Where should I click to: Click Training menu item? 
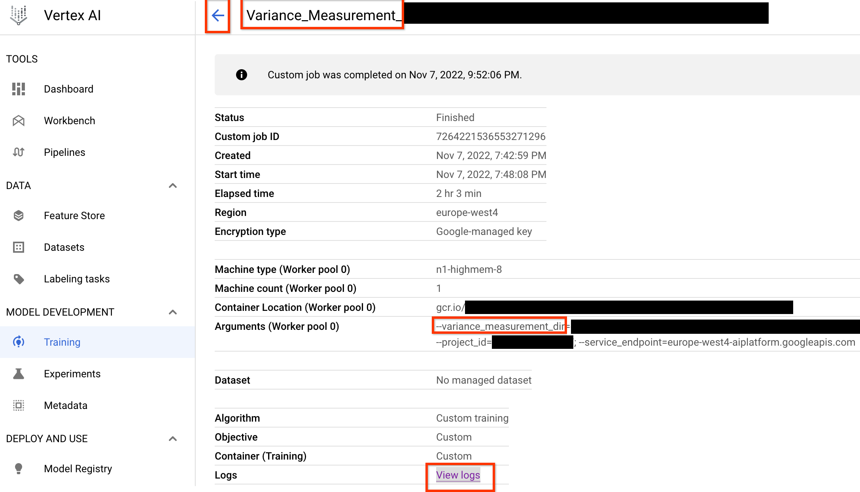(x=62, y=342)
